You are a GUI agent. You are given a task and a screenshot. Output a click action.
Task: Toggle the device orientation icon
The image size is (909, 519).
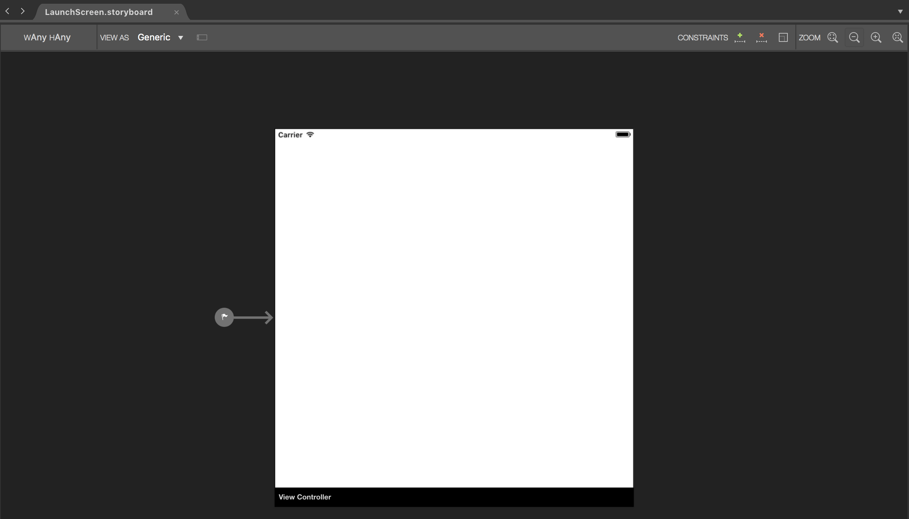[202, 37]
